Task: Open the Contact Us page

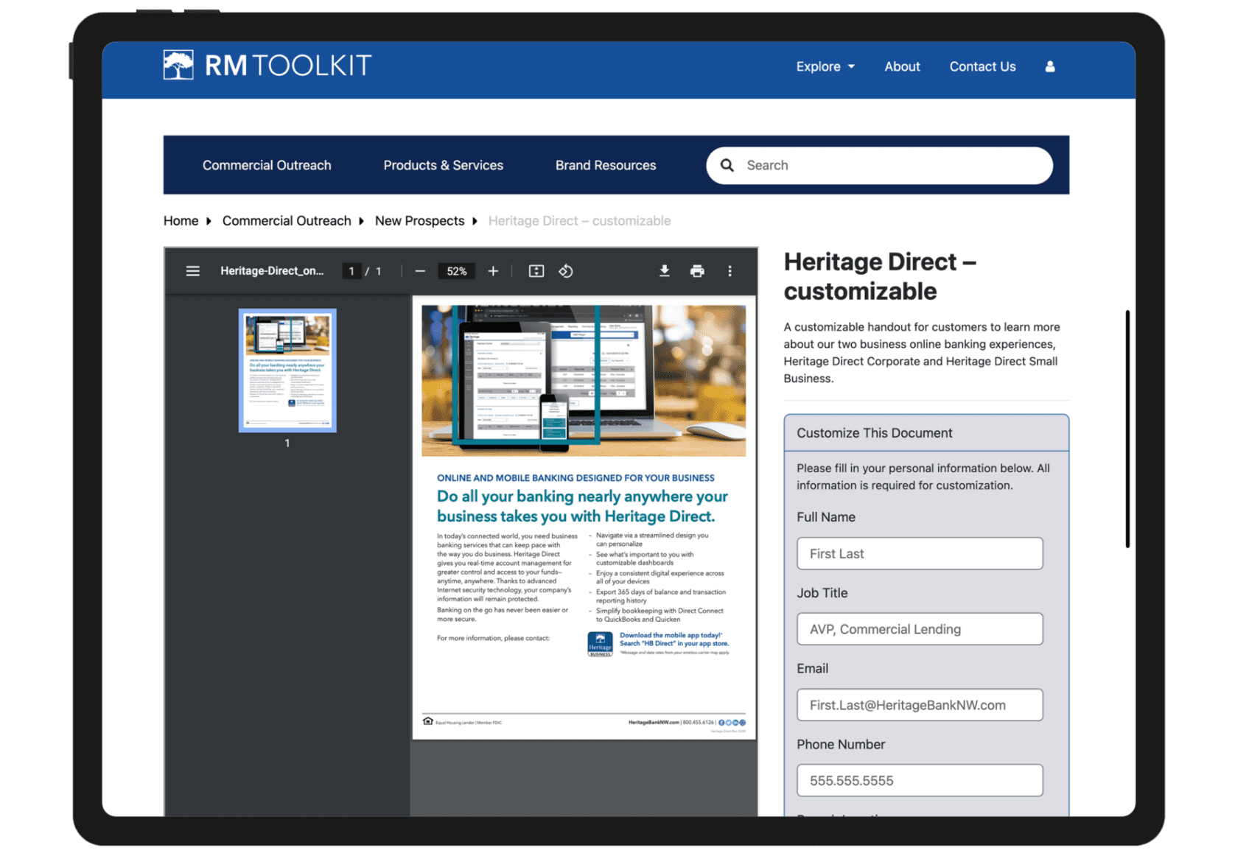Action: click(x=982, y=66)
